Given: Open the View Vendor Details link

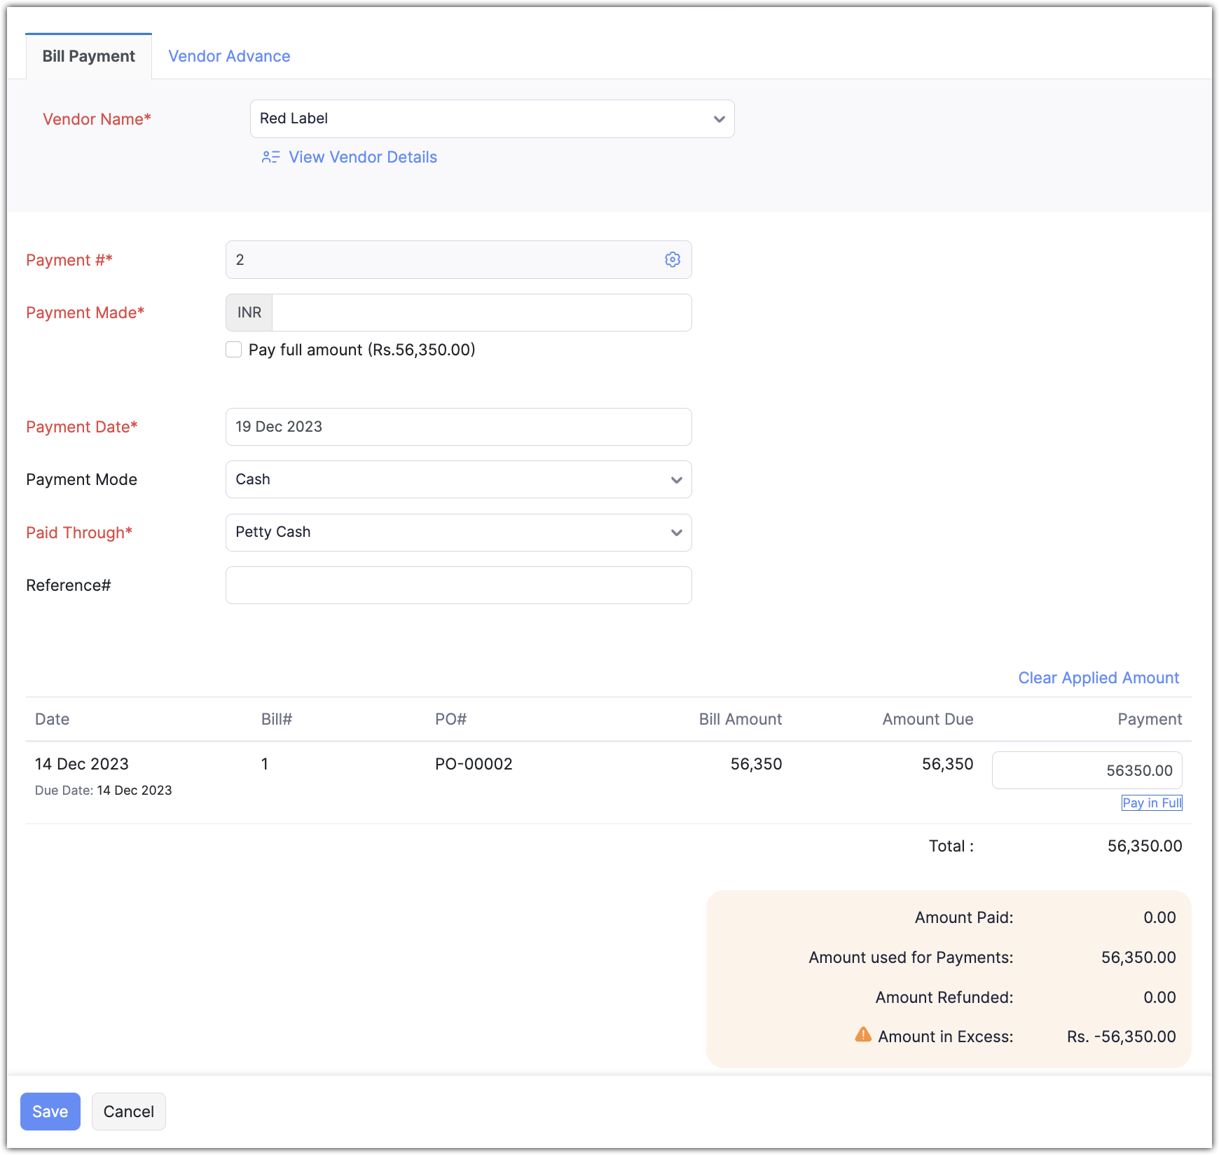Looking at the screenshot, I should pyautogui.click(x=362, y=157).
